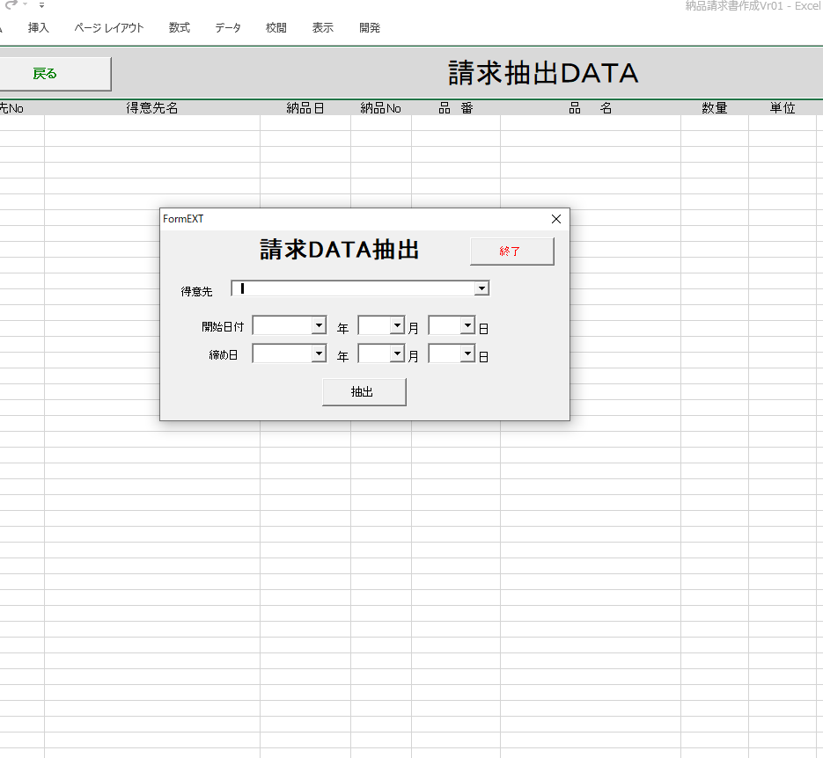Select the 表示 ribbon tab
The width and height of the screenshot is (823, 758).
(x=323, y=28)
